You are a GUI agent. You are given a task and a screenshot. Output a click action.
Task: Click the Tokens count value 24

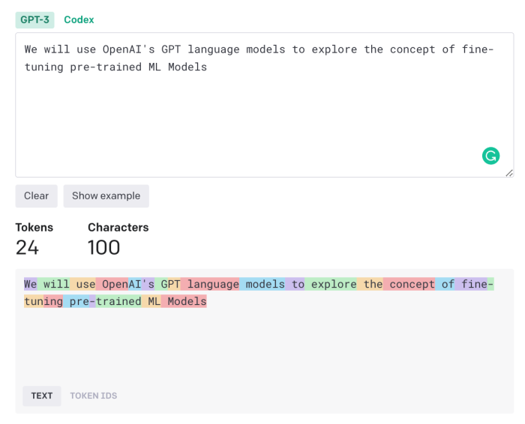[27, 247]
